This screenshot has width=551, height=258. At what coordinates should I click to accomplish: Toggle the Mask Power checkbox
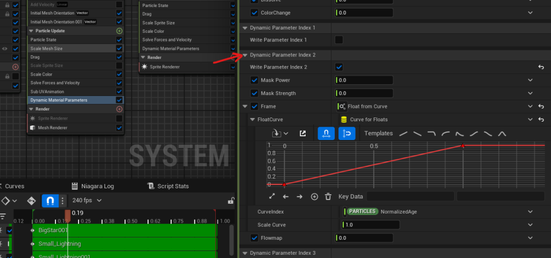255,80
